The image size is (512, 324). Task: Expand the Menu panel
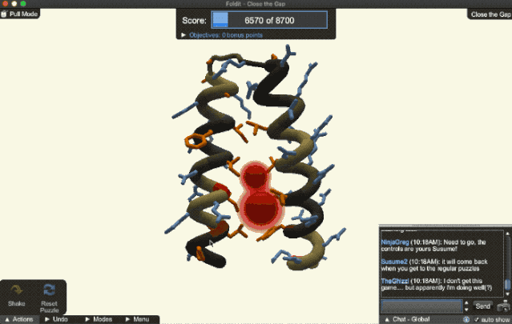coord(138,319)
